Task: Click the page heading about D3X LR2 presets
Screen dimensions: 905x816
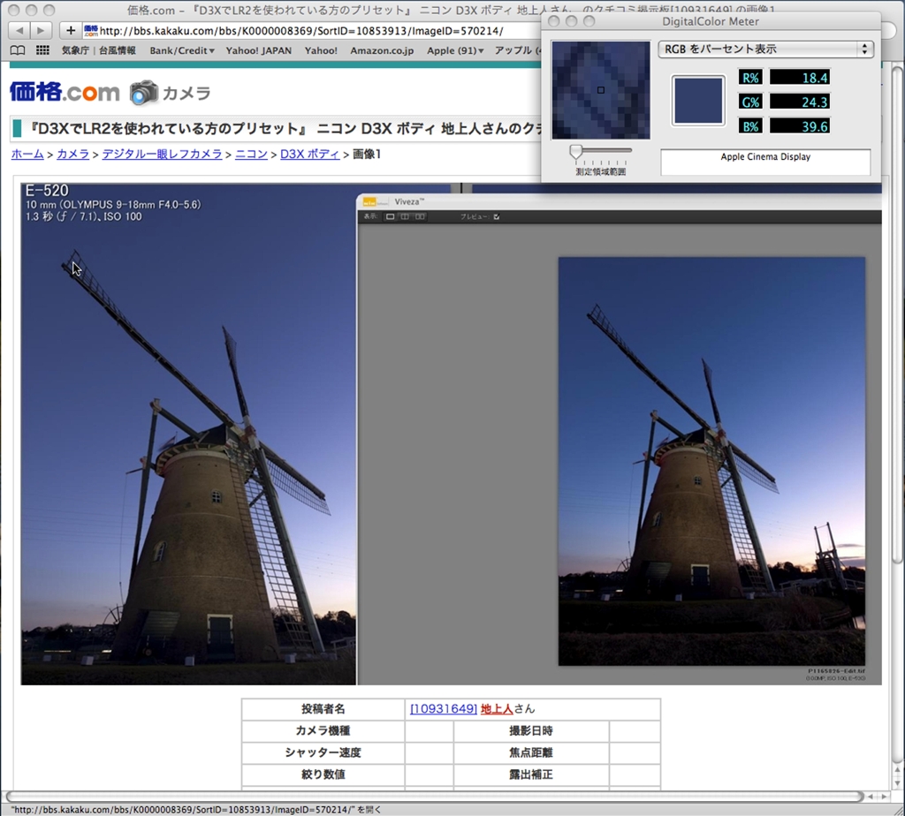Action: (x=284, y=128)
